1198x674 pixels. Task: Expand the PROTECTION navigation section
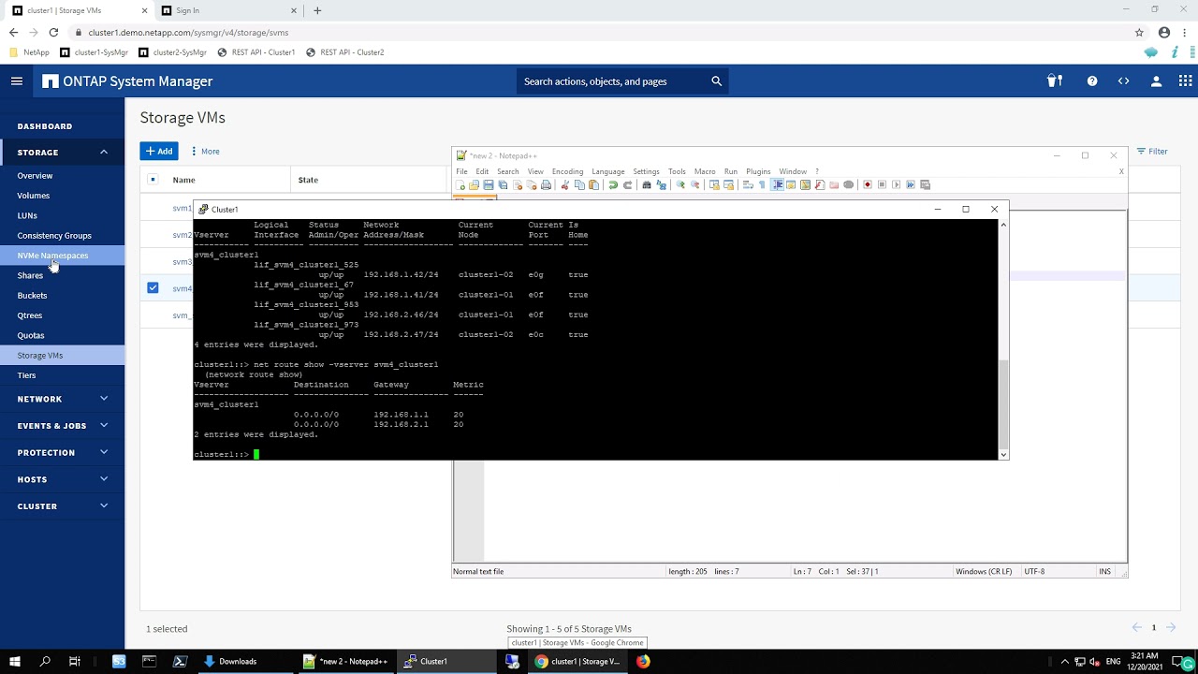(104, 452)
